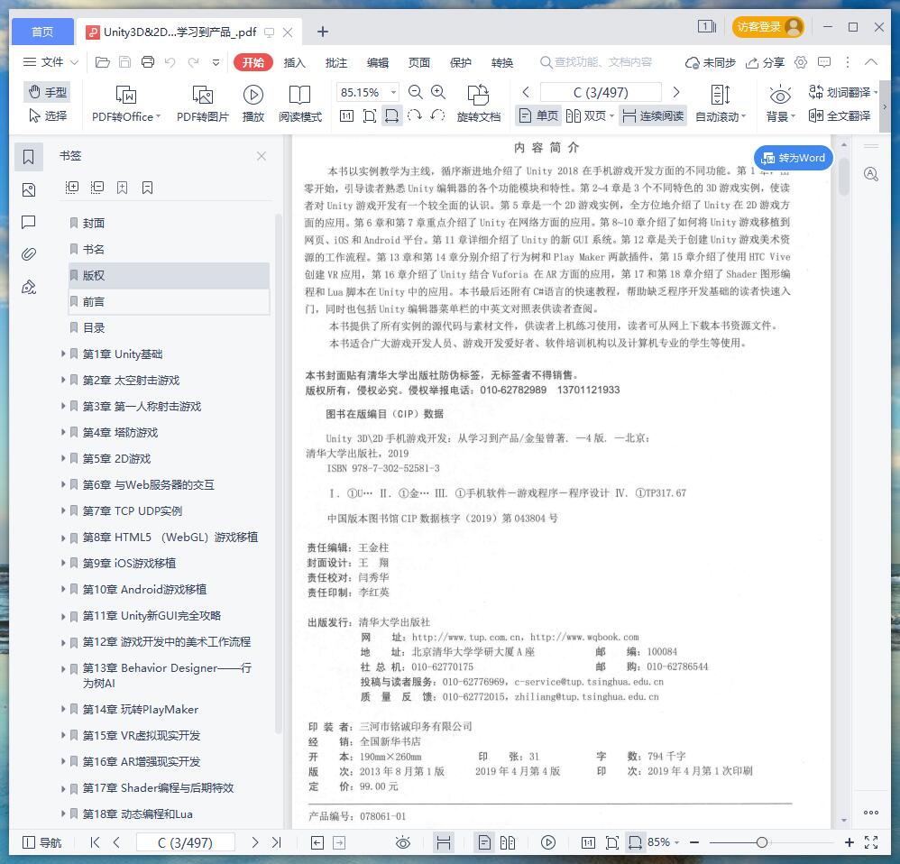Click the 未同步 sync status button
This screenshot has height=864, width=900.
[x=711, y=62]
